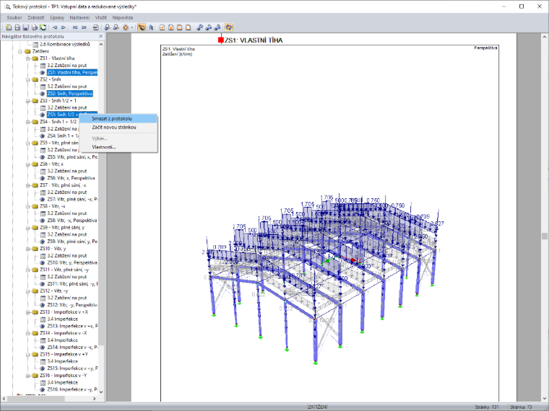
Task: Select ZS6: Vítr, x, Perspektiva tree item
Action: [71, 178]
